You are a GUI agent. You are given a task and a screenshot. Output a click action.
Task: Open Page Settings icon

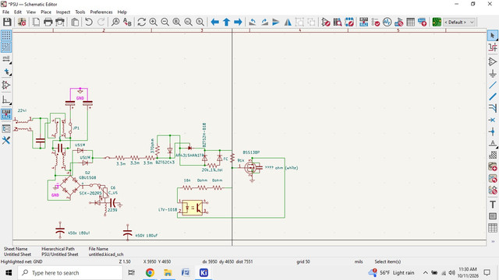coord(37,22)
